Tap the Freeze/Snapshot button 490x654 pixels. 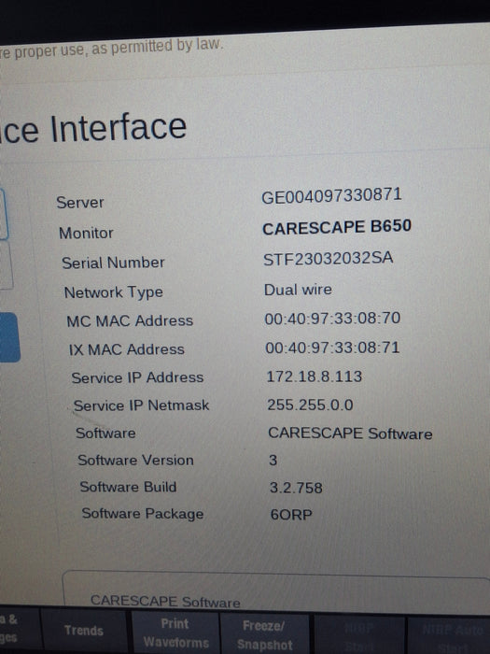264,634
